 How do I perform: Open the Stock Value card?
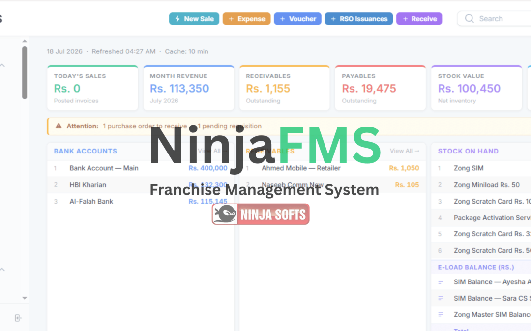tap(476, 88)
